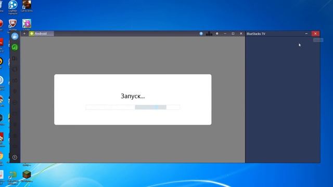
Task: Click the back arrow in BlueStacks title bar
Action: (x=24, y=33)
